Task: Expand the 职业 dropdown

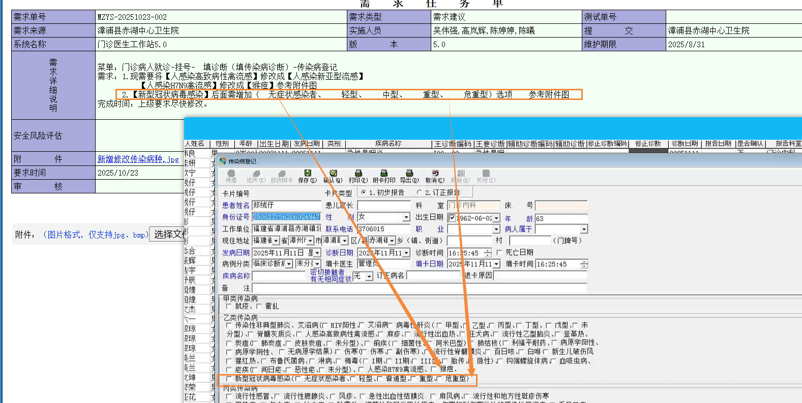Action: (x=496, y=229)
